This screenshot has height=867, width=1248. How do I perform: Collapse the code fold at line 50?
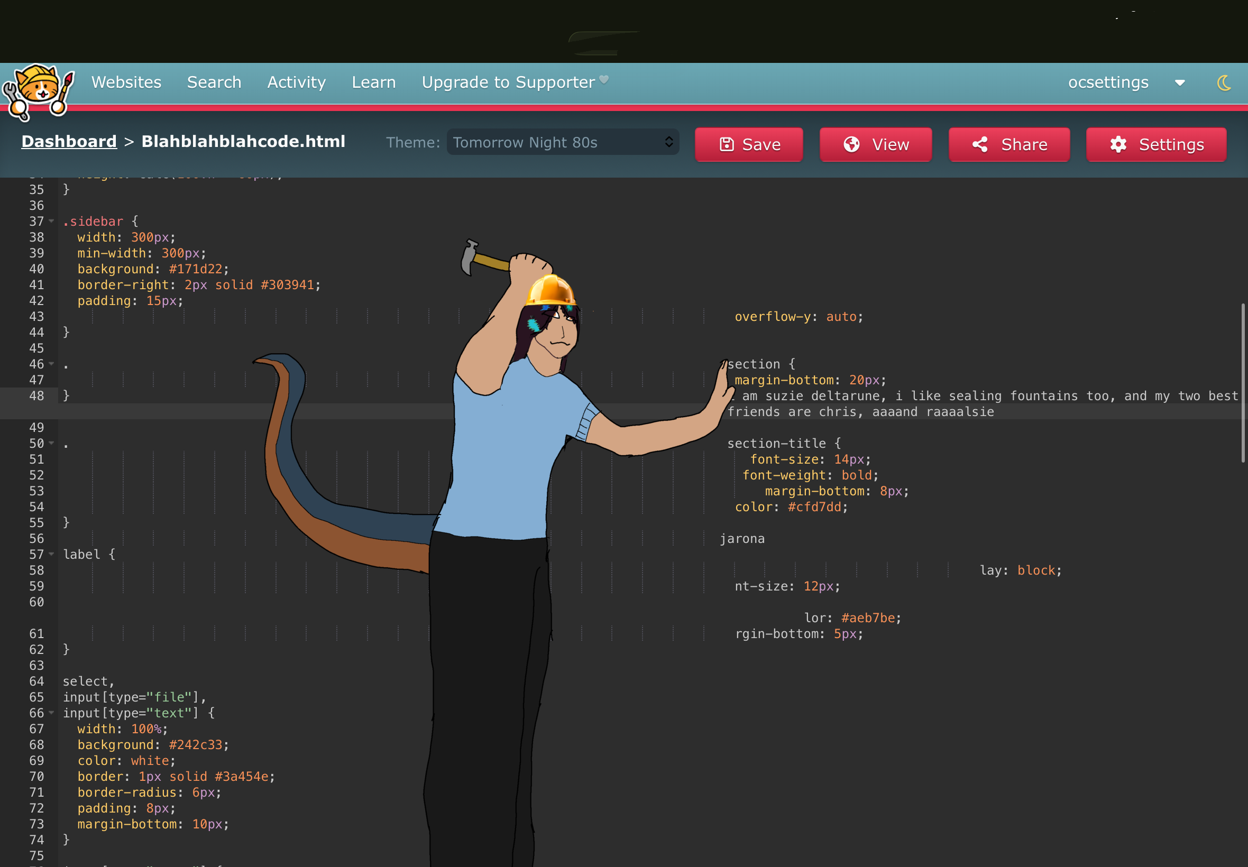(x=52, y=442)
